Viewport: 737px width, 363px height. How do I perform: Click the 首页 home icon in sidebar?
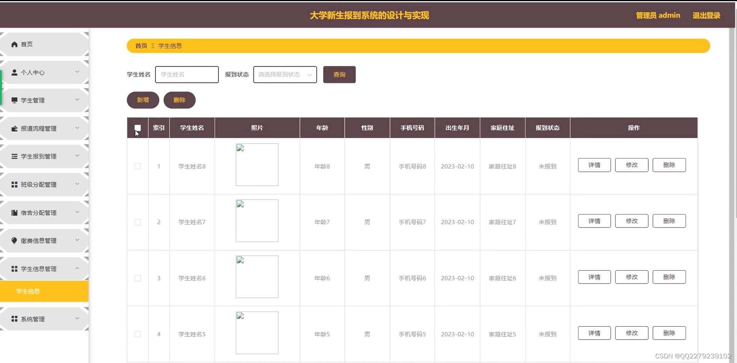click(x=14, y=44)
